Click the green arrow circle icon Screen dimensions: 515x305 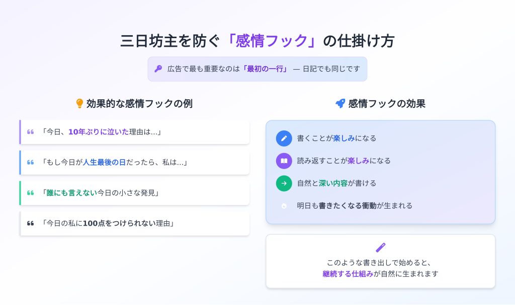[x=284, y=183]
